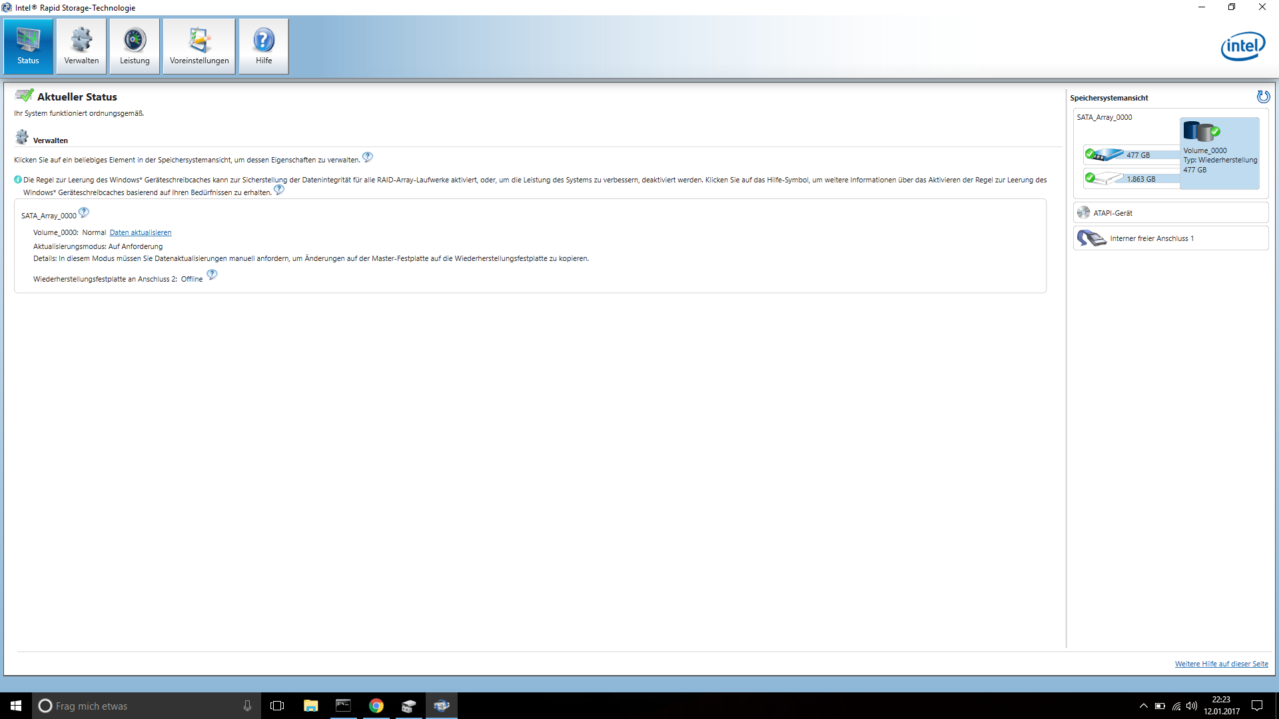The width and height of the screenshot is (1279, 719).
Task: Open Weitere Hilfe auf dieser Seite
Action: click(1221, 664)
